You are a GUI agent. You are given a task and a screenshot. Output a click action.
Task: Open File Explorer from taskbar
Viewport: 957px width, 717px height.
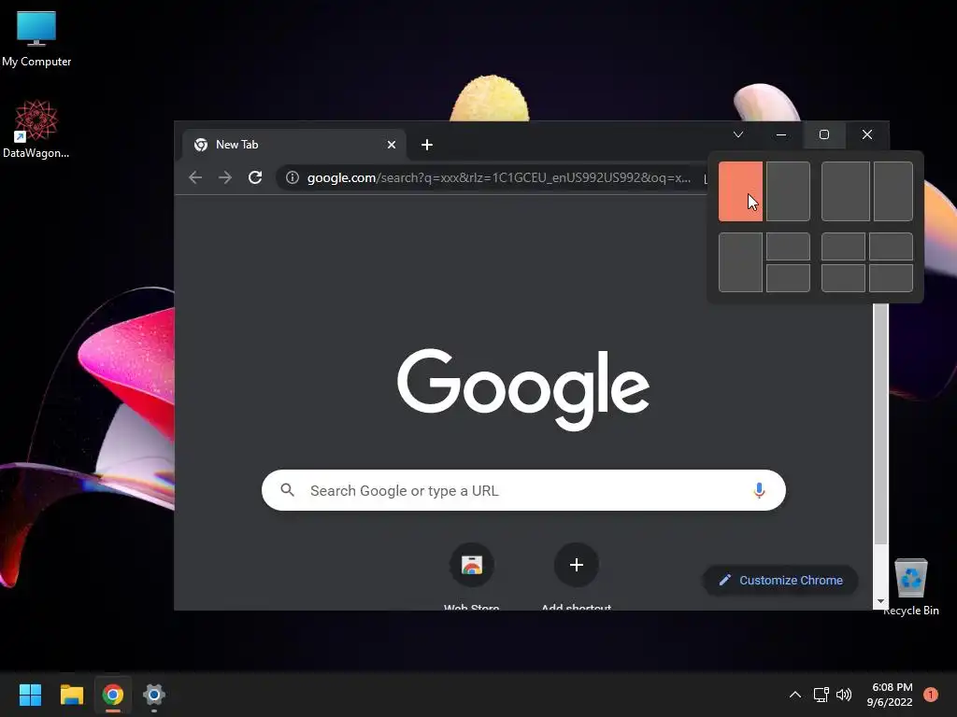[x=71, y=695]
